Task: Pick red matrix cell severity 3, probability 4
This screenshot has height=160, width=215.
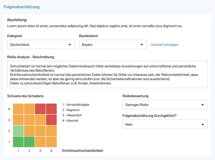Action: pyautogui.click(x=51, y=120)
